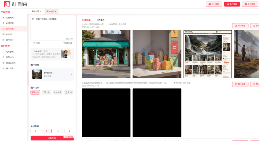259x141 pixels.
Task: Switch to the 图片处理 tab
Action: (35, 12)
